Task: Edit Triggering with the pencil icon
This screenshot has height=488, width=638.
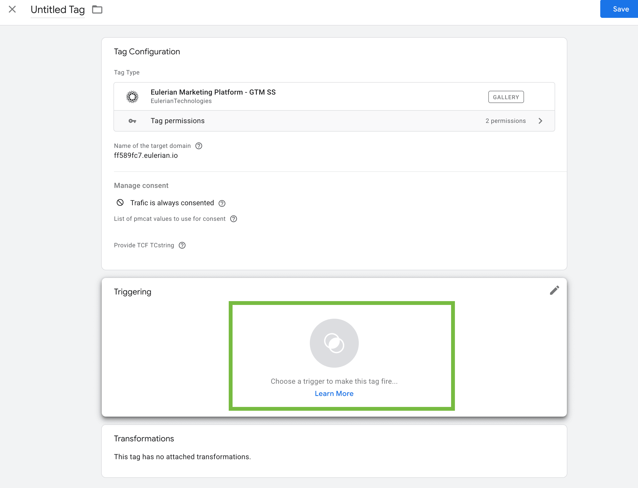Action: 554,290
